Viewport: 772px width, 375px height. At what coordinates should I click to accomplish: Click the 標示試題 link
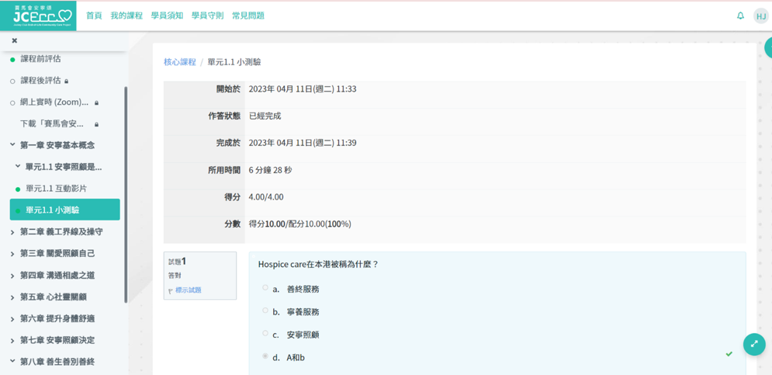tap(188, 290)
